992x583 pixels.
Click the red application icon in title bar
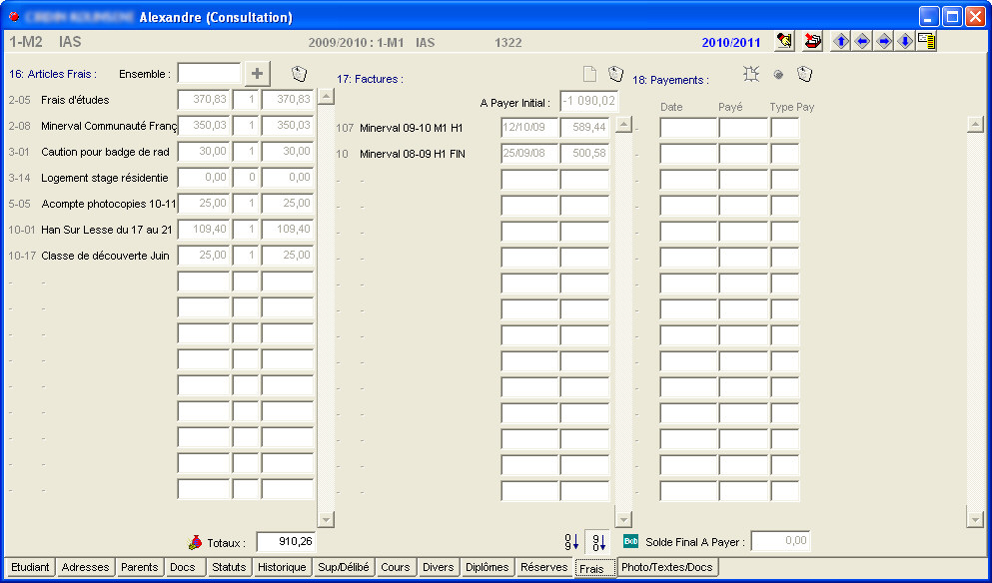(14, 16)
